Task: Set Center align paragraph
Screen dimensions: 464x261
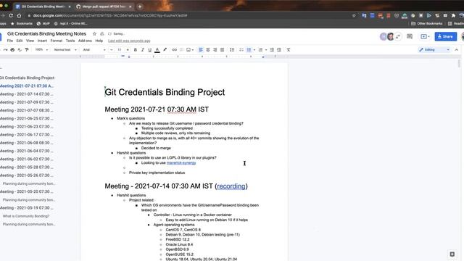Action: (208, 50)
